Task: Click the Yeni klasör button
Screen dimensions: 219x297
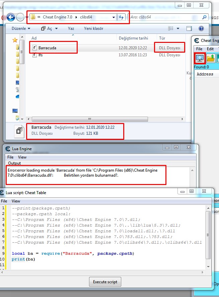Action: 93,28
